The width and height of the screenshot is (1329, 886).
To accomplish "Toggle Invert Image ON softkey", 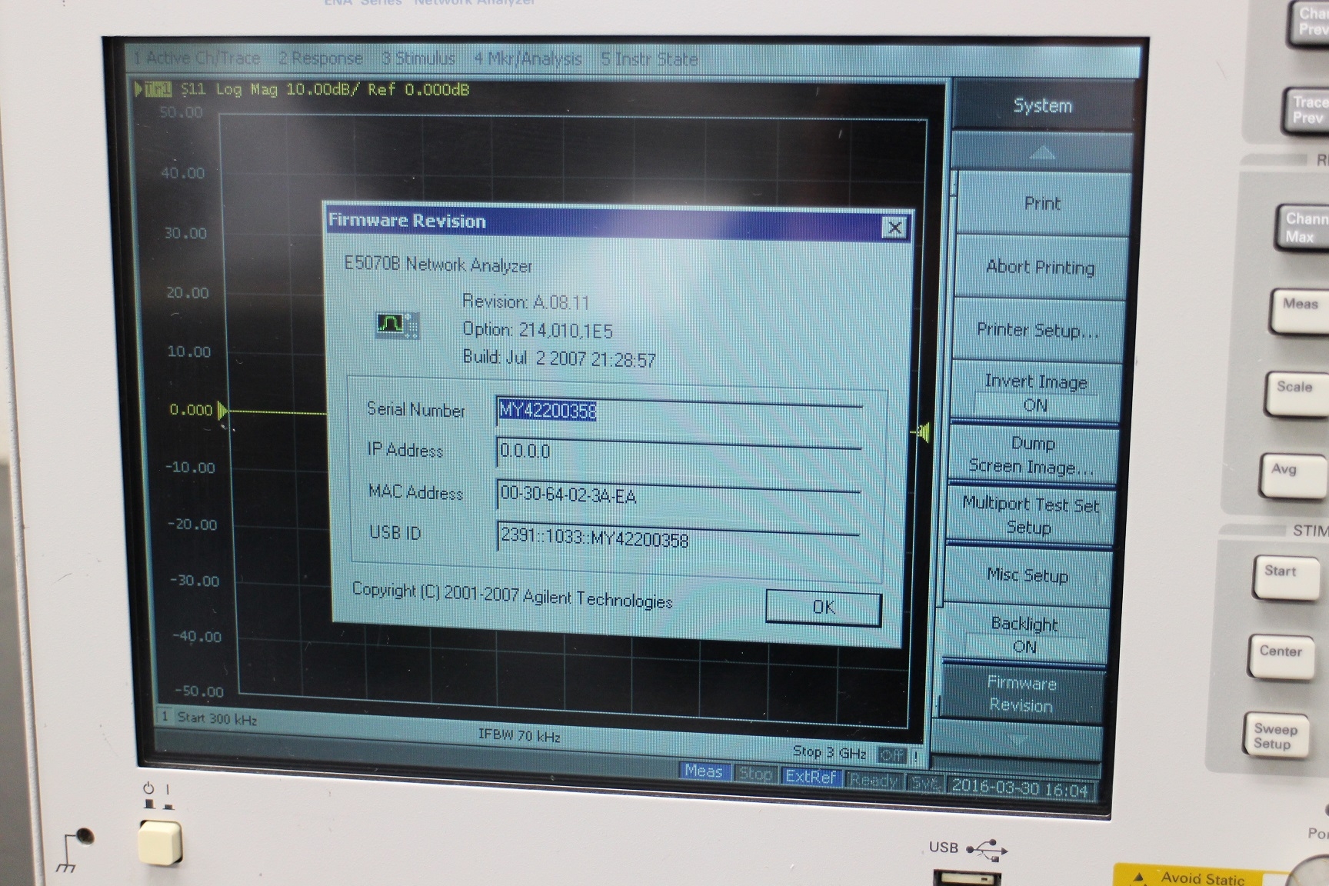I will tap(1034, 392).
